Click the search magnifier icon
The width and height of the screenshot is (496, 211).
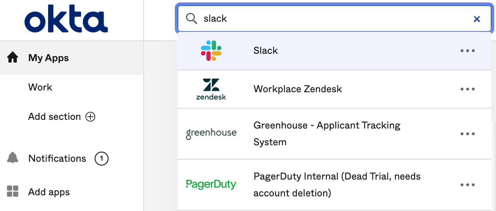pos(192,19)
